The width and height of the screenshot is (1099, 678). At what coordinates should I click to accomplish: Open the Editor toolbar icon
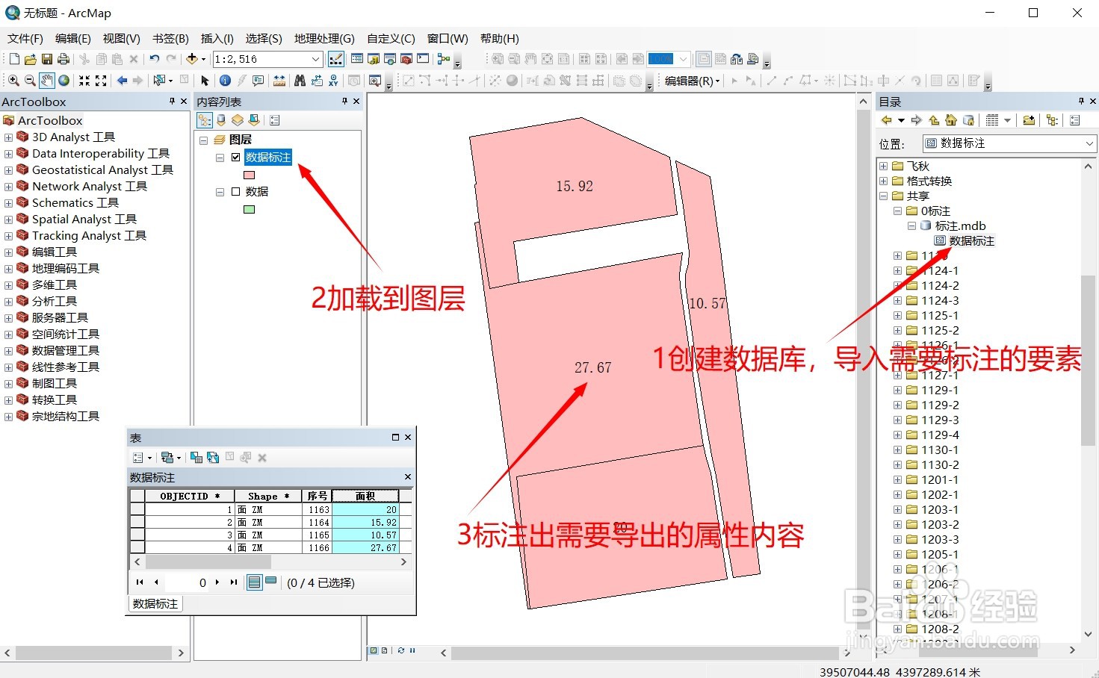(x=336, y=59)
